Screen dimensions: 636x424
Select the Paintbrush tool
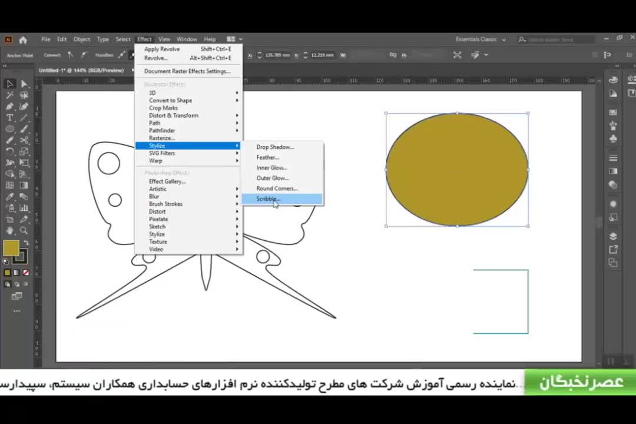(24, 129)
